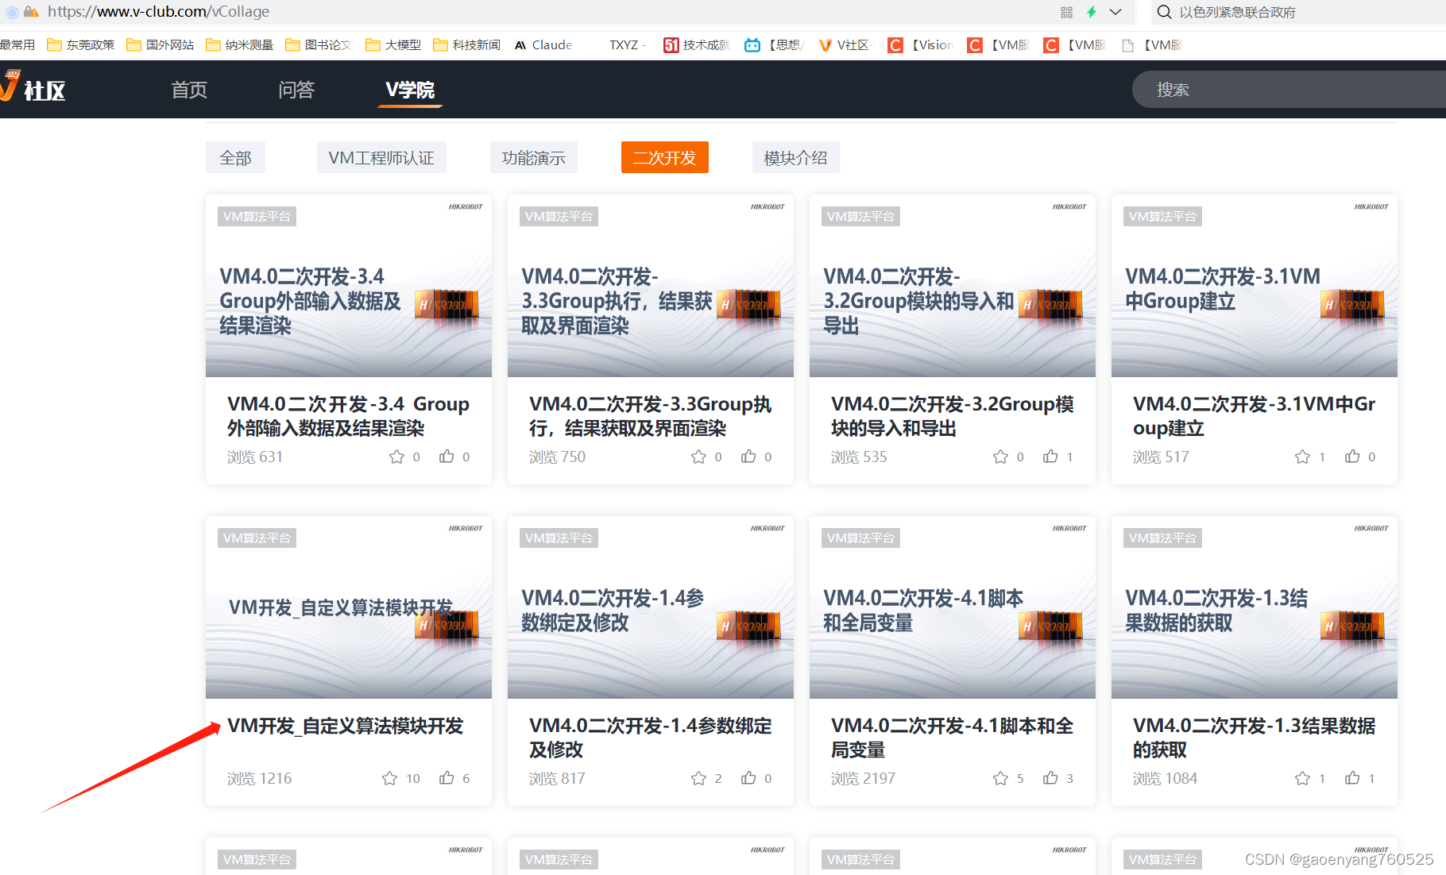Select the 模块介绍 category filter
The width and height of the screenshot is (1446, 875).
(x=796, y=158)
